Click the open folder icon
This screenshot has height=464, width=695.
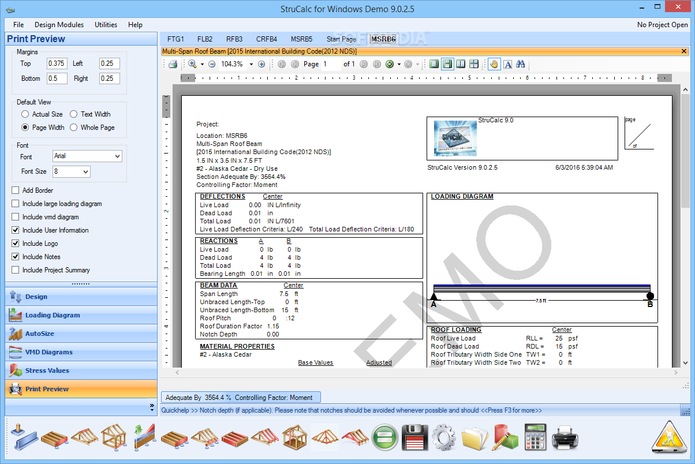click(x=474, y=438)
